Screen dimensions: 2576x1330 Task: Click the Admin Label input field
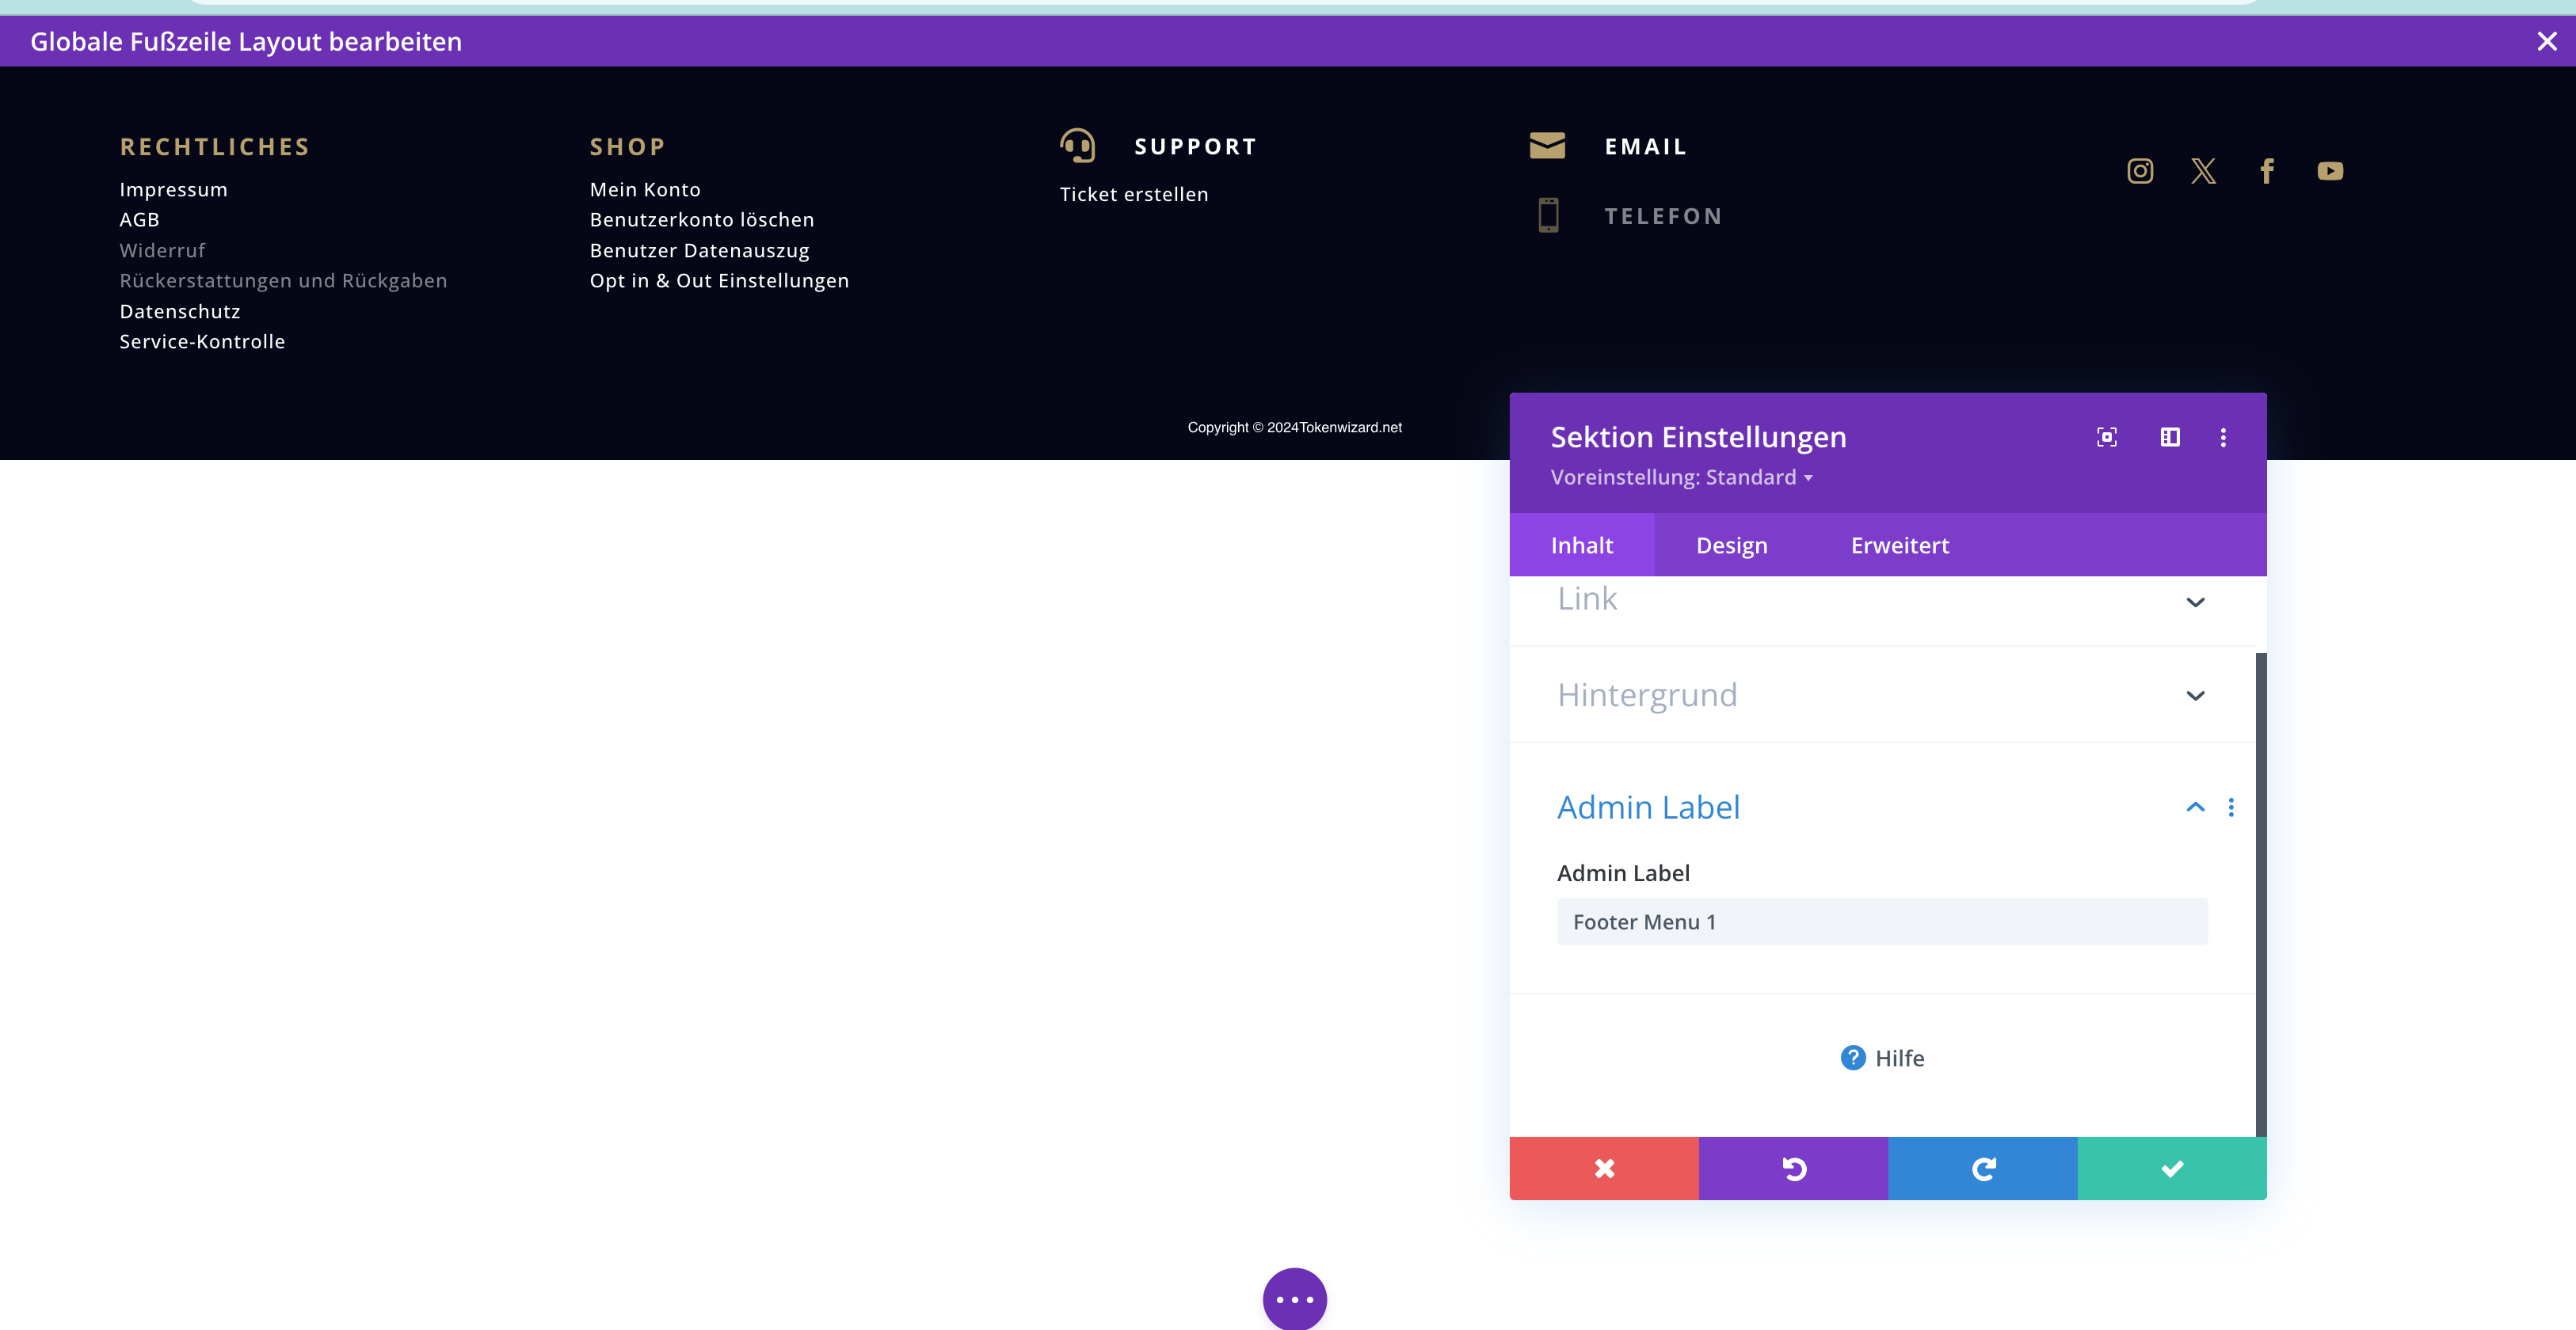coord(1882,921)
